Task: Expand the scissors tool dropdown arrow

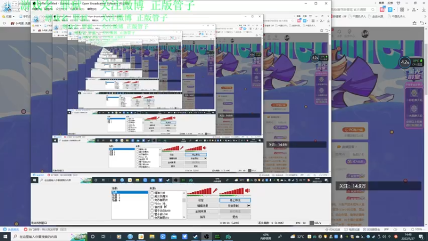Action: click(x=418, y=10)
